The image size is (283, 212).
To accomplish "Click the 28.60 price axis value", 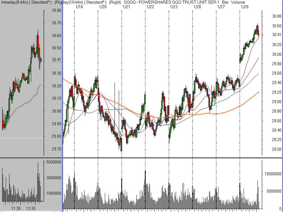I will tap(277, 121).
